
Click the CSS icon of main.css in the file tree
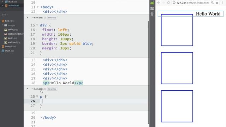click(x=3, y=51)
